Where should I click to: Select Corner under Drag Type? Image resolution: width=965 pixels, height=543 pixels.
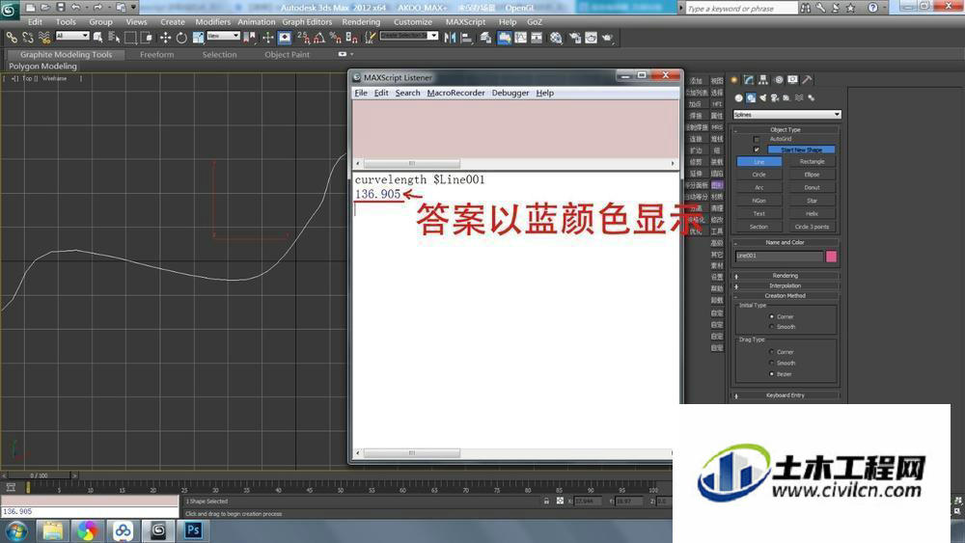tap(771, 352)
